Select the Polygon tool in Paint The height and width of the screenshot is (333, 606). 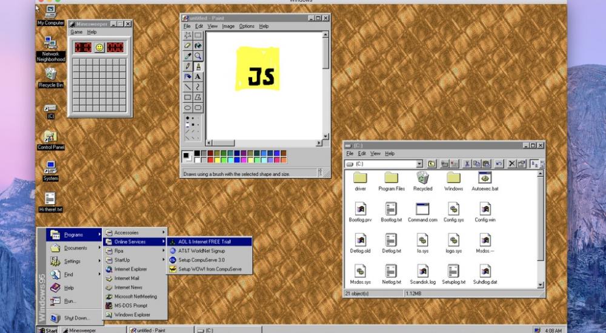(198, 97)
